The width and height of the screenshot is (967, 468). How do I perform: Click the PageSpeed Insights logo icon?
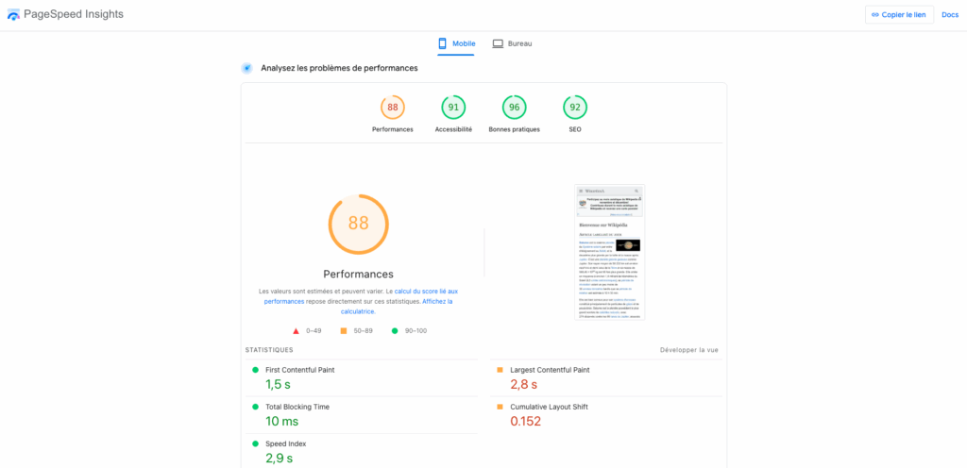tap(13, 15)
